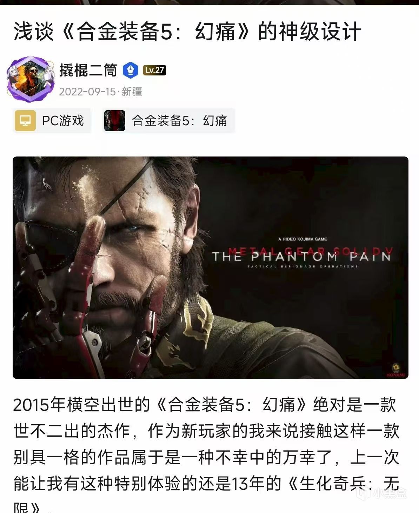Tap the 新疆 location label

click(132, 92)
